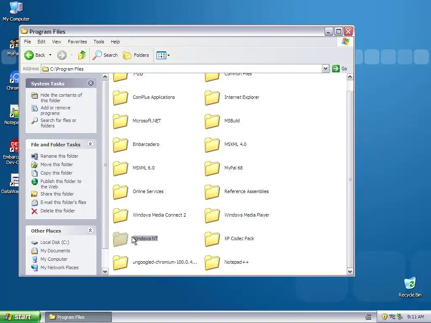Select the MSXML 4.0 folder icon
The width and height of the screenshot is (431, 323).
tap(212, 145)
